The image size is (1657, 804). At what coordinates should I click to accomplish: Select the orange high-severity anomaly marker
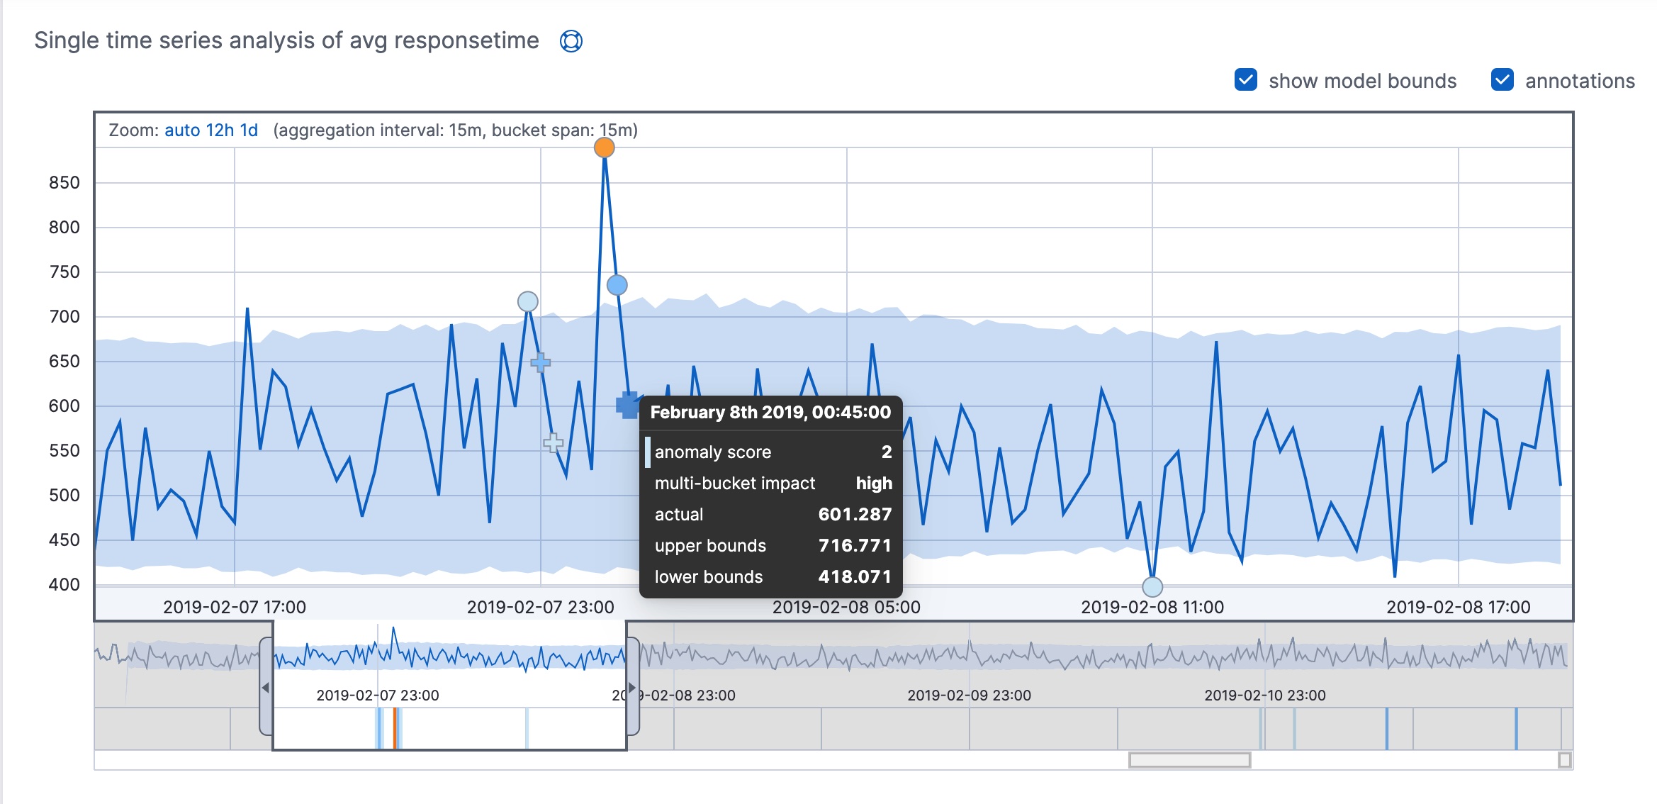604,149
